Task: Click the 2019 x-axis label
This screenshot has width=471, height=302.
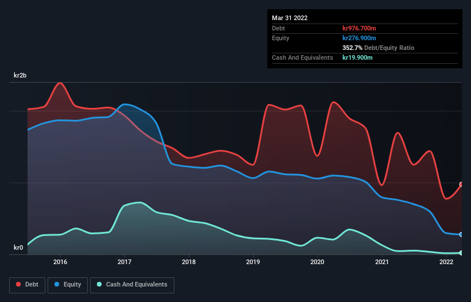Action: (253, 262)
